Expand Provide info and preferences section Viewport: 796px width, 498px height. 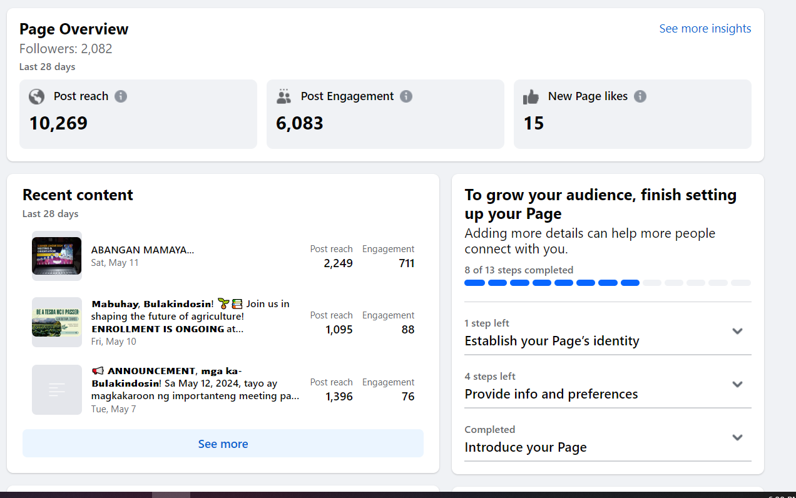[x=737, y=385]
